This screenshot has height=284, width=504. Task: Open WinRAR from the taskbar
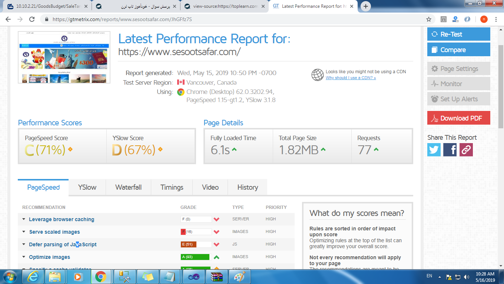click(x=216, y=277)
